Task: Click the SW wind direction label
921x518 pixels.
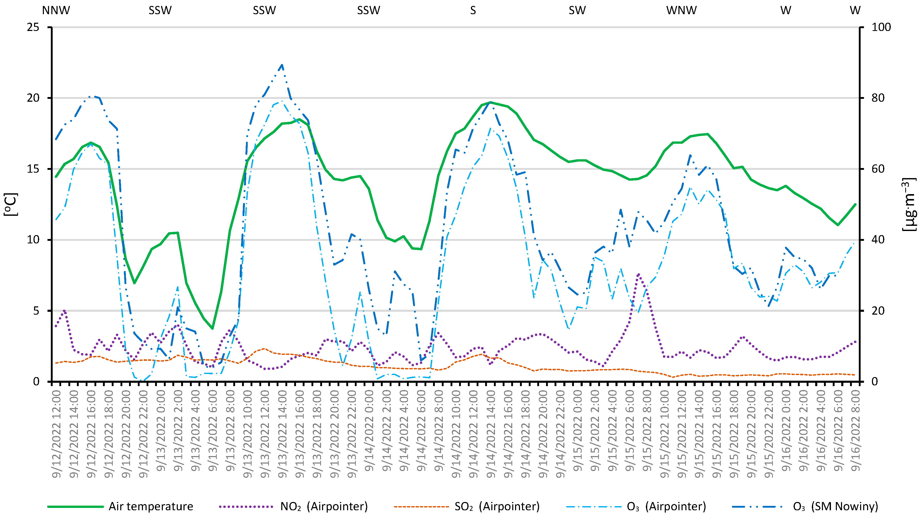Action: pos(577,10)
